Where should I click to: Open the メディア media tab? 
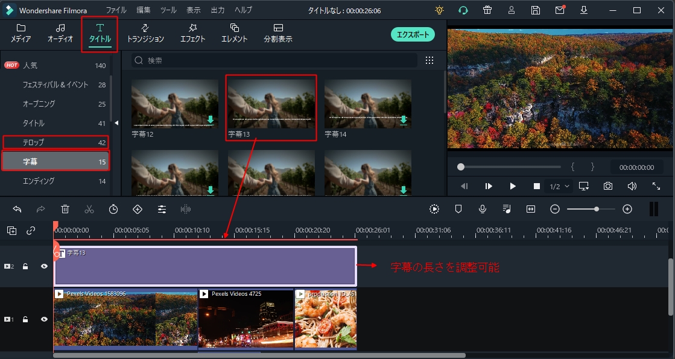pyautogui.click(x=21, y=34)
